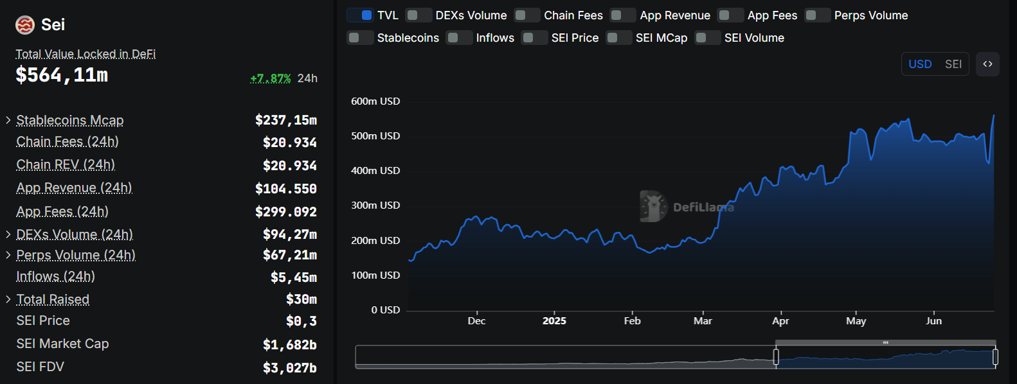Click the range slider top grab bar
Image resolution: width=1017 pixels, height=384 pixels.
point(885,342)
